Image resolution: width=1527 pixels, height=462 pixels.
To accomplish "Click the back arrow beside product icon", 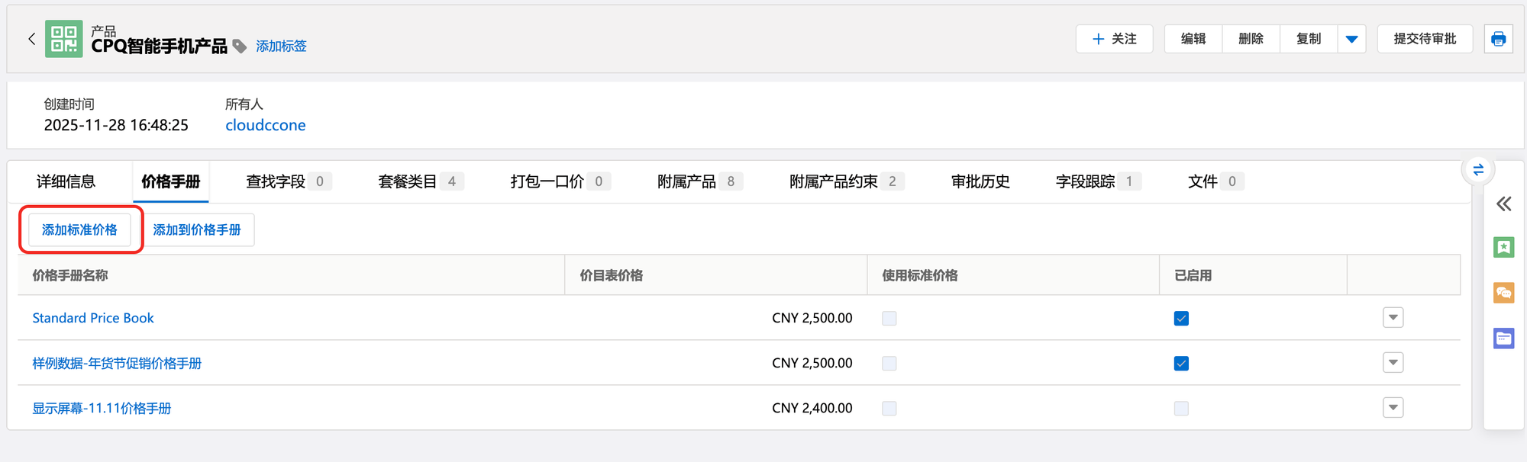I will (x=31, y=39).
